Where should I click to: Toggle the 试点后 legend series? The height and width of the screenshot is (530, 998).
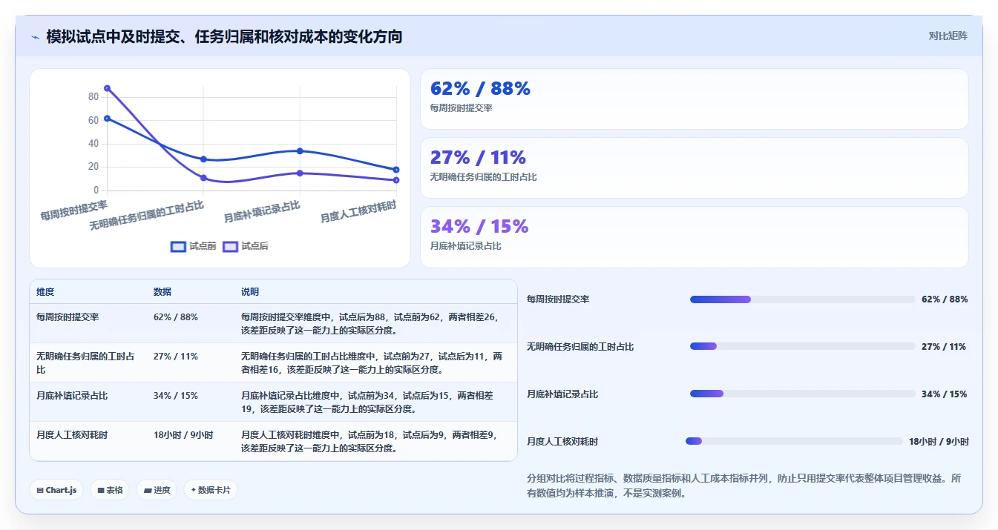pos(245,246)
